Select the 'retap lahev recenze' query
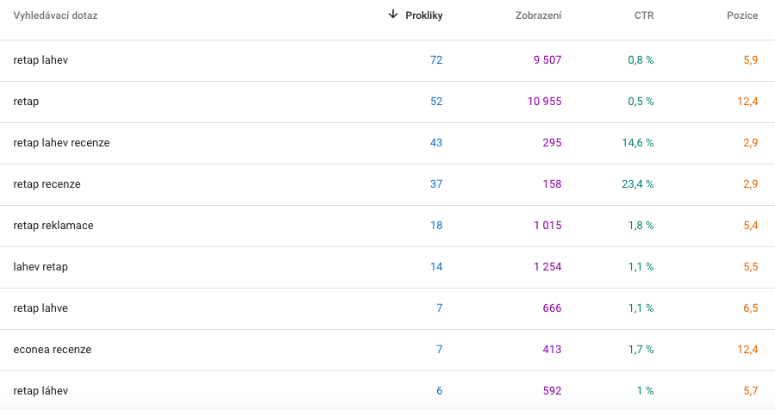The height and width of the screenshot is (410, 775). [61, 143]
